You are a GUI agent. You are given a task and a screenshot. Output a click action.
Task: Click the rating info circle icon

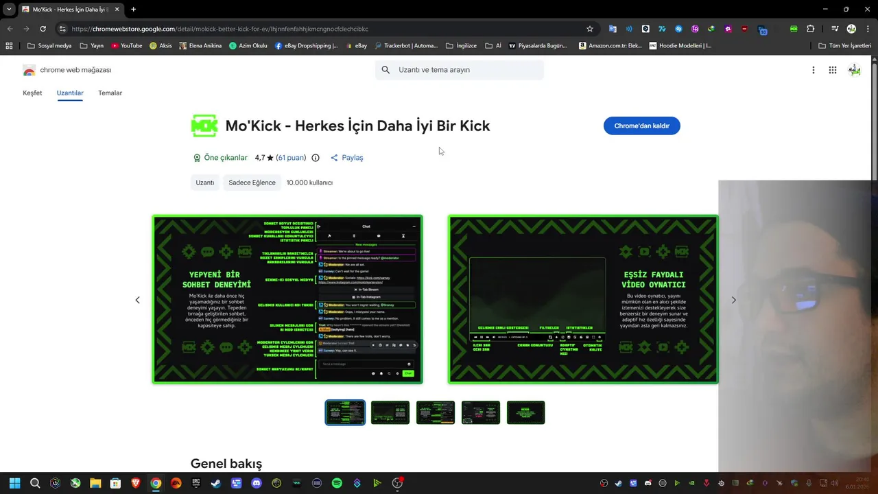pos(316,158)
